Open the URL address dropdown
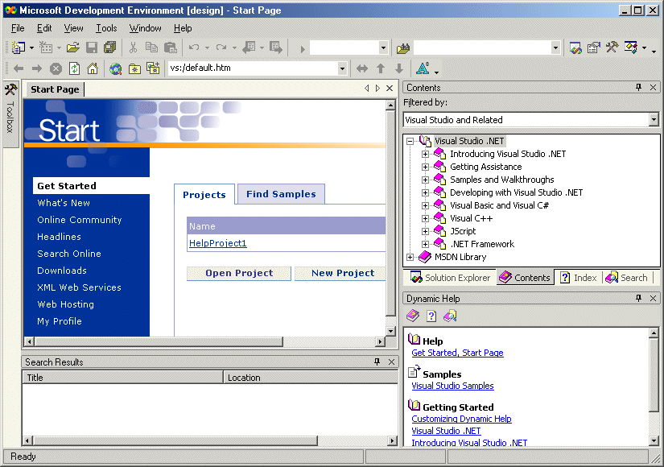 point(342,68)
